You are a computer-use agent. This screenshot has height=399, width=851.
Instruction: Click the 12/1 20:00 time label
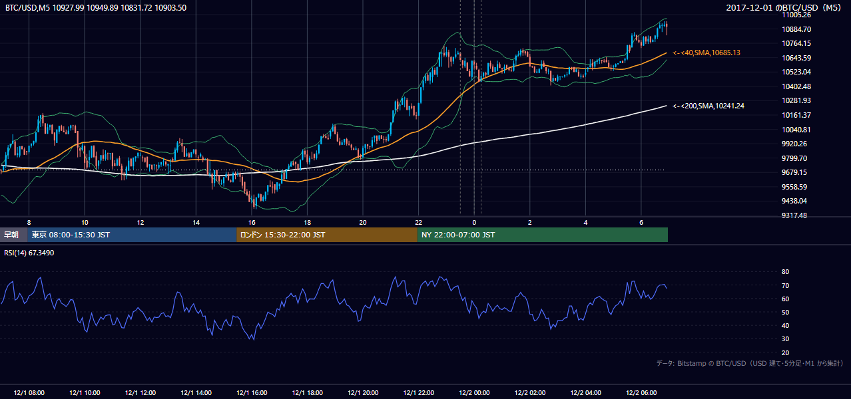363,393
